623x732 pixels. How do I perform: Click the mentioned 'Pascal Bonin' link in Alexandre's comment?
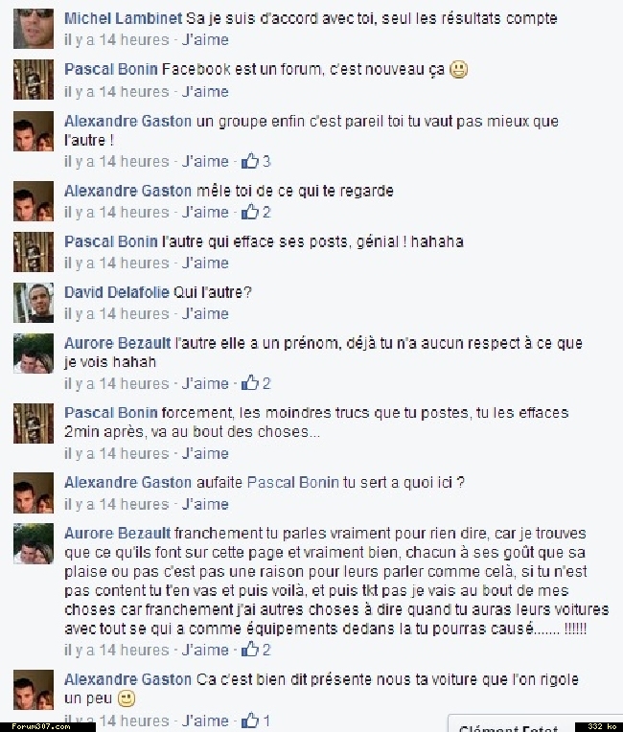pyautogui.click(x=292, y=482)
